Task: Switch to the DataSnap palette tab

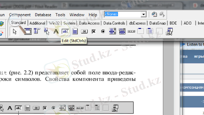Action: [158, 23]
